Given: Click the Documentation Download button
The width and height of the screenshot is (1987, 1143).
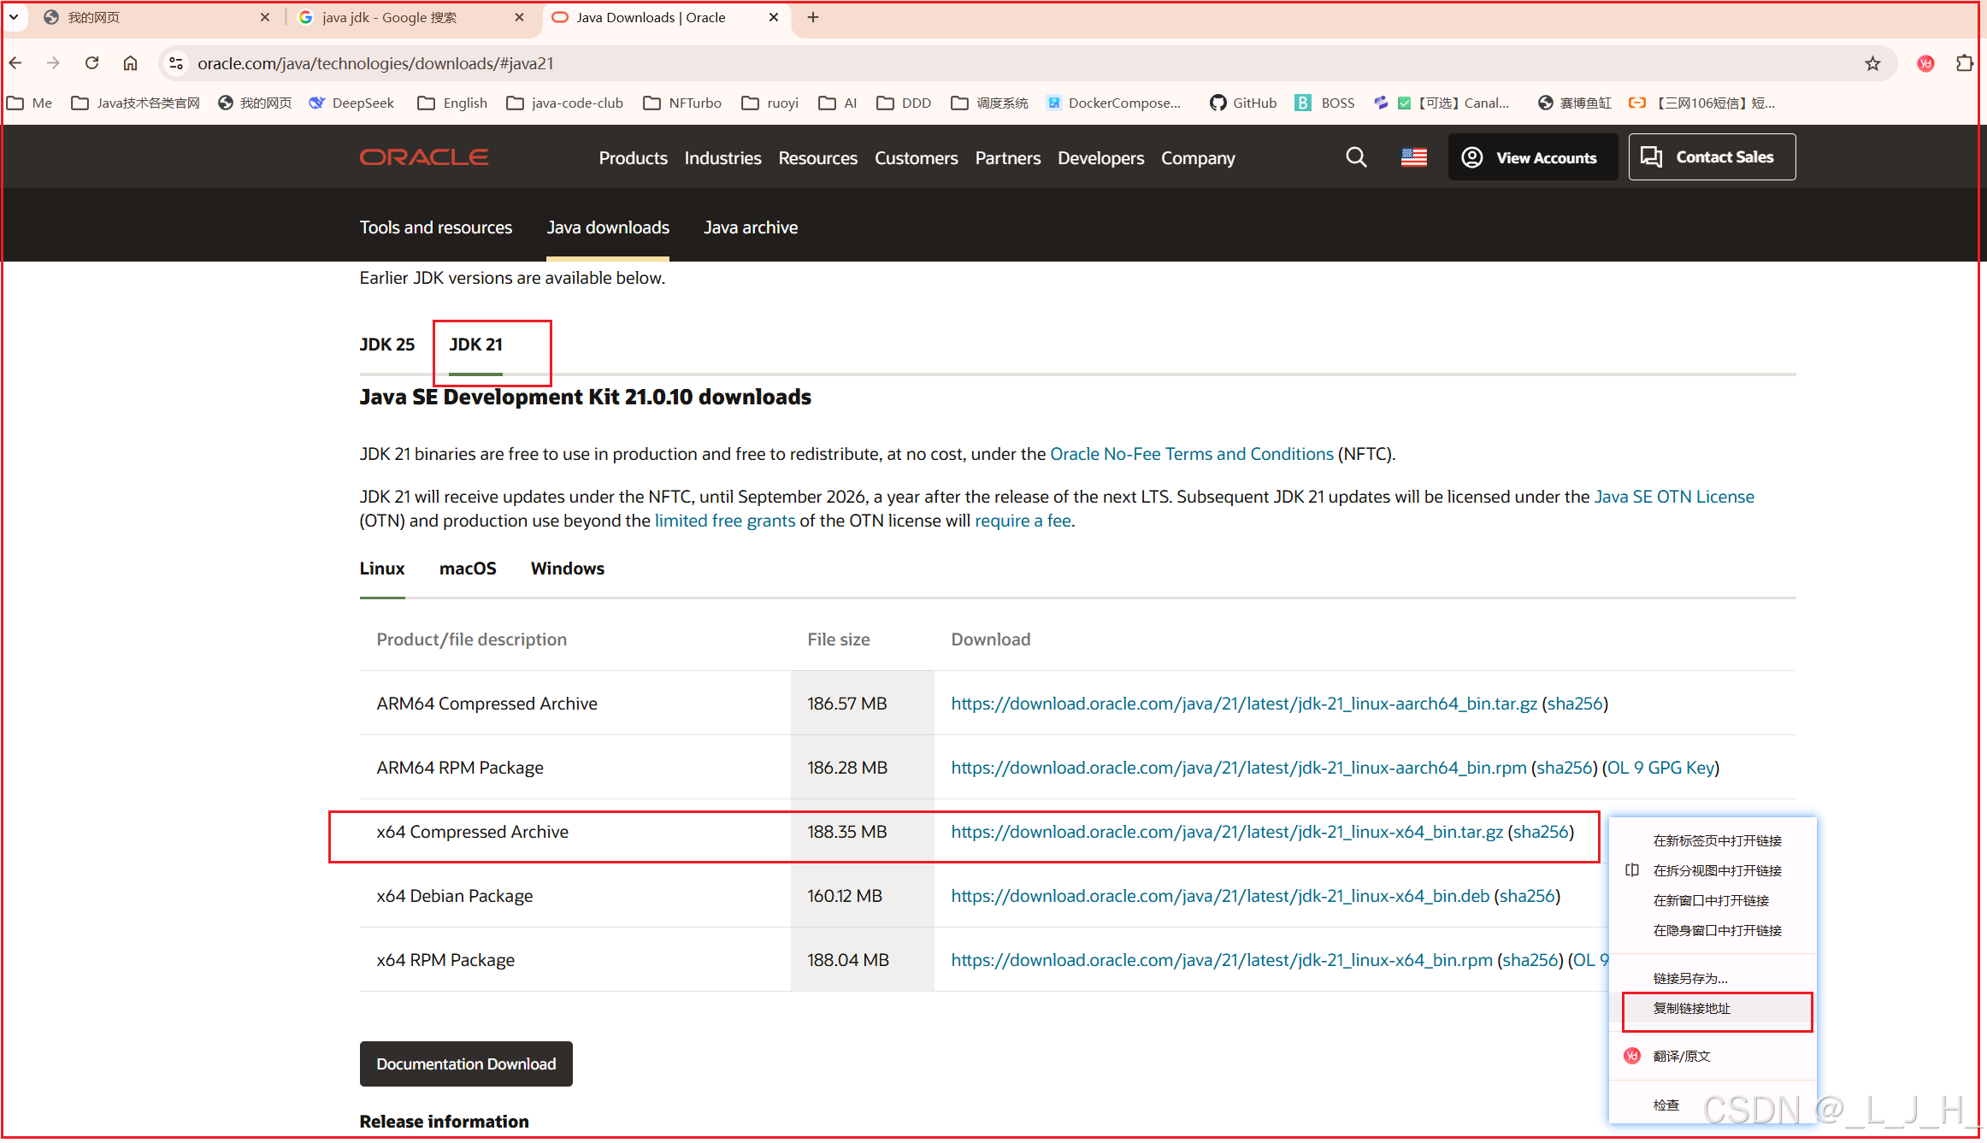Looking at the screenshot, I should pyautogui.click(x=466, y=1064).
